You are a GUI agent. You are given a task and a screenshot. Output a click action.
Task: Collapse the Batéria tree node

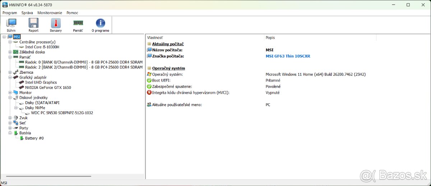[10, 133]
